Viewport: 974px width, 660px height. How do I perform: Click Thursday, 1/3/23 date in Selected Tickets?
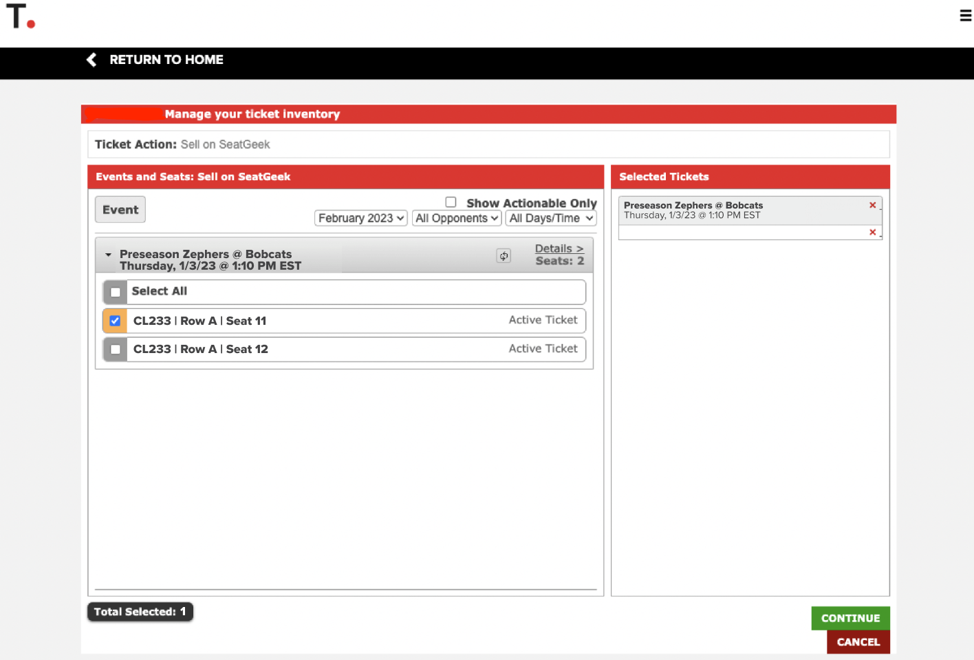coord(692,215)
